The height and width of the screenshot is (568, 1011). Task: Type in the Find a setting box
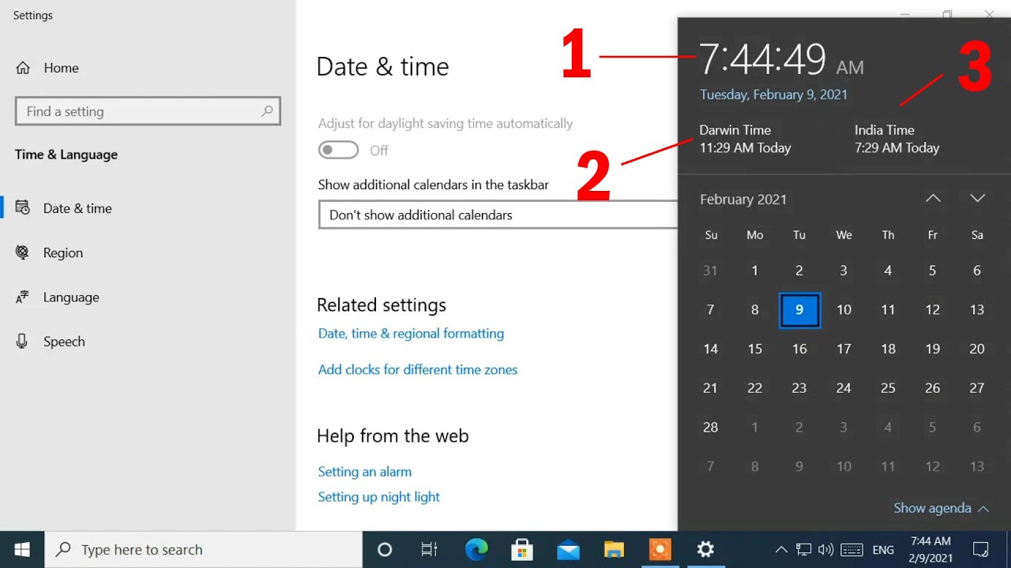148,111
